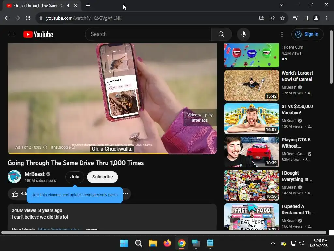Open more actions ellipsis under video
Viewport: 334px width, 251px height.
click(126, 194)
